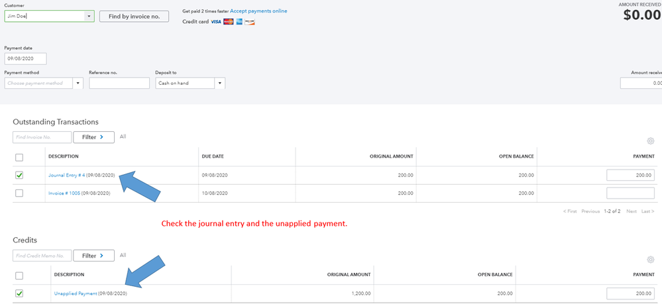Click the American Express card icon
662x304 pixels.
tap(239, 22)
